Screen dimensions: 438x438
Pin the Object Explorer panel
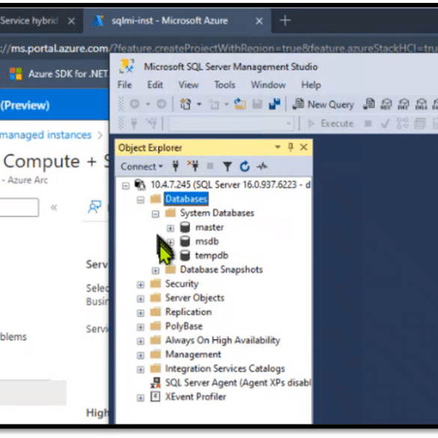291,147
